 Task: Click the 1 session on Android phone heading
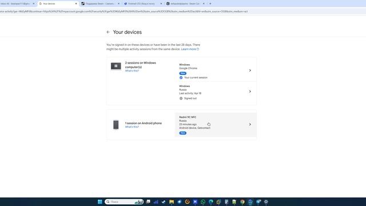(x=144, y=123)
